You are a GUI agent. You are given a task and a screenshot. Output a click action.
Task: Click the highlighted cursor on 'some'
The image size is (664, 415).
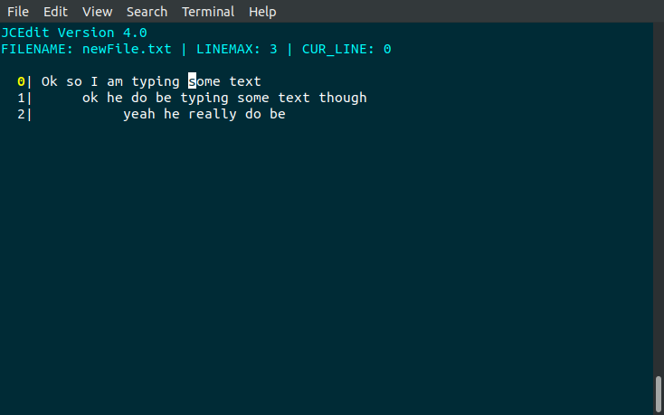(x=193, y=80)
